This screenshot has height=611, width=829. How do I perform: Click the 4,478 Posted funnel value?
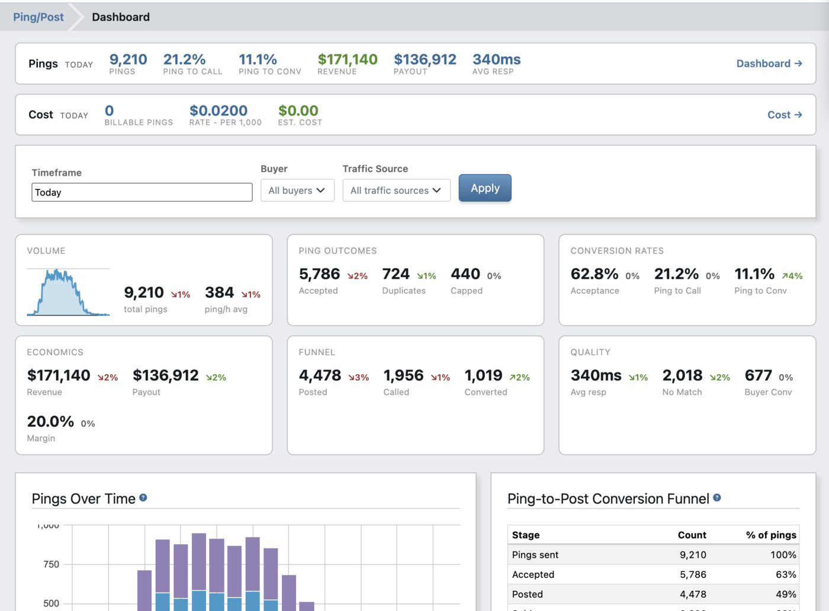click(x=320, y=375)
